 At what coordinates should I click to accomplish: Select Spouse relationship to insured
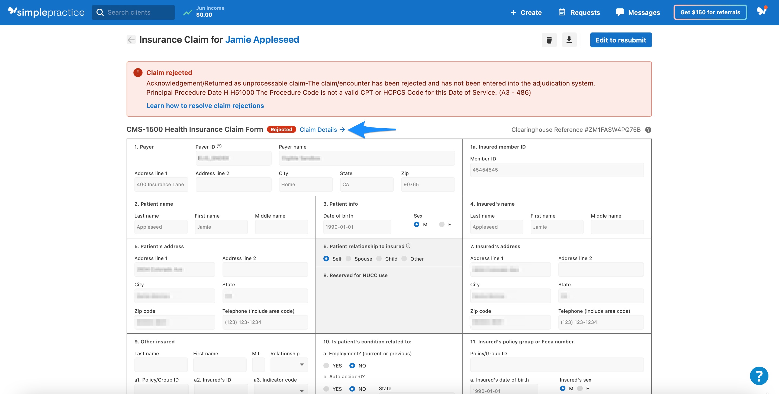tap(348, 259)
